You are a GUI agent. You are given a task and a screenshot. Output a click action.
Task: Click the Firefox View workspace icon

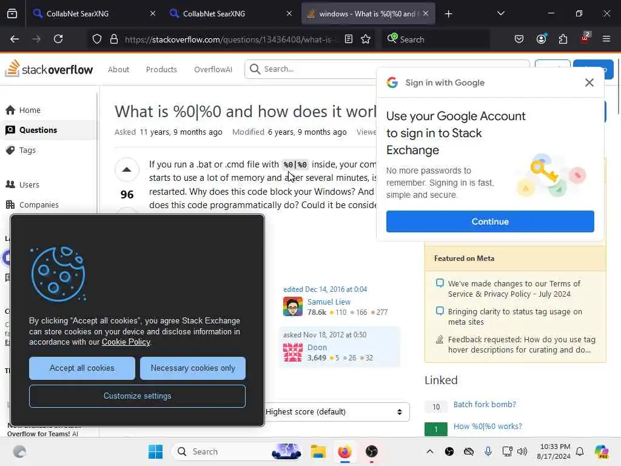pos(12,13)
